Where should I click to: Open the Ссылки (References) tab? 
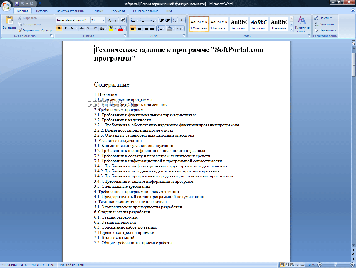pyautogui.click(x=98, y=11)
